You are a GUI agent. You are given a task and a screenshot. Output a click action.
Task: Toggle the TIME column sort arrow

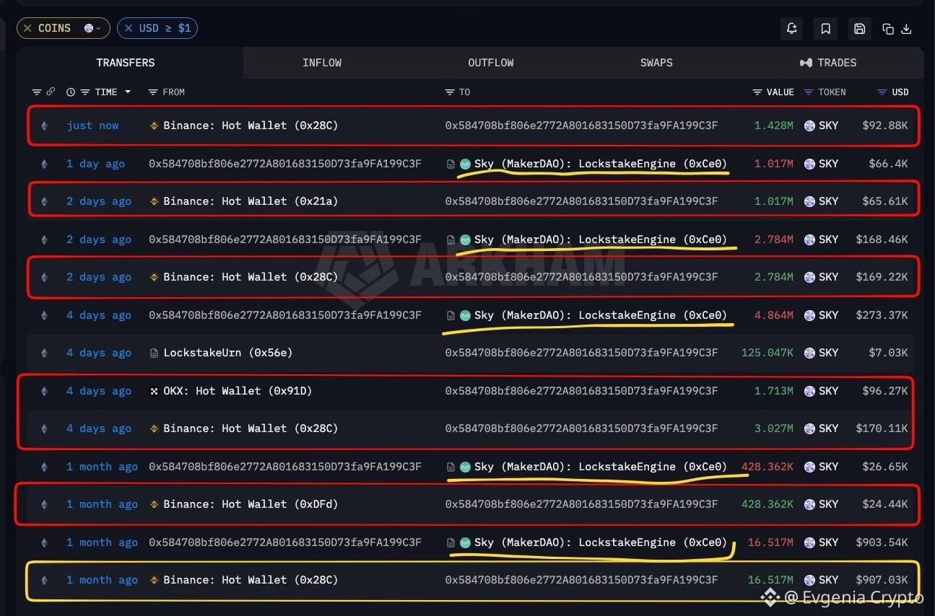point(128,92)
